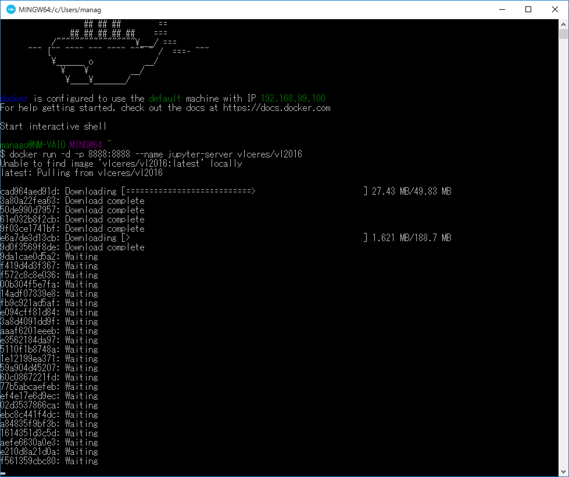Click layer 'ebc8c441f4dc: Waiting'
Viewport: 569px width, 477px height.
click(49, 414)
